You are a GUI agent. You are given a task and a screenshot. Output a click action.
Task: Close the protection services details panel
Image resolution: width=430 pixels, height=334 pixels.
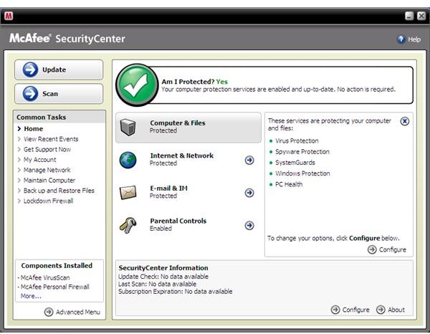(x=405, y=121)
